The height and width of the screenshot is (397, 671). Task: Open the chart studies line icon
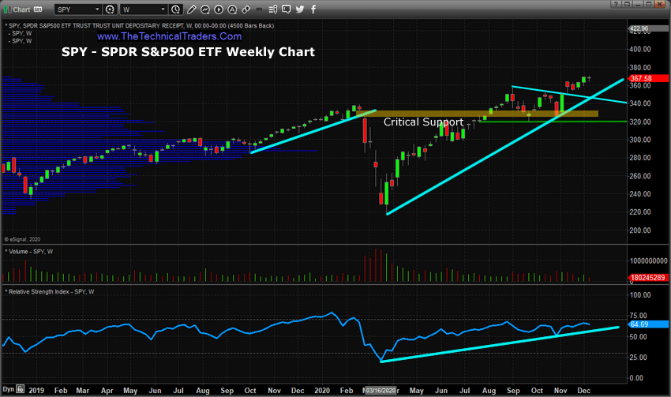205,9
